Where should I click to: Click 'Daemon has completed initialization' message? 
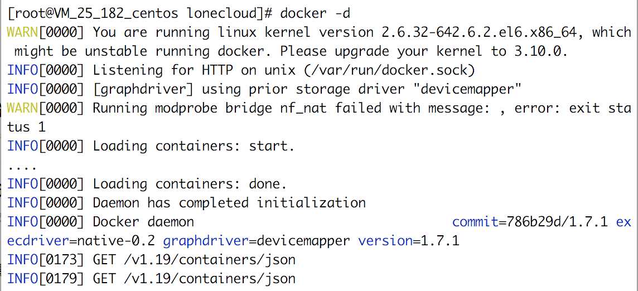click(229, 203)
